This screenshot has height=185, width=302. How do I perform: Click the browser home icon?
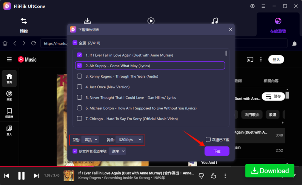point(5,43)
